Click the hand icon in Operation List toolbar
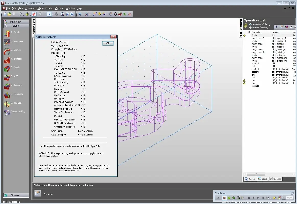This screenshot has height=204, width=297. pos(291,27)
